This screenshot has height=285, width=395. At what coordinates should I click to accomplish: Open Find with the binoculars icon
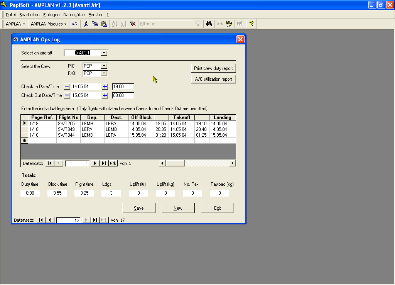click(209, 24)
